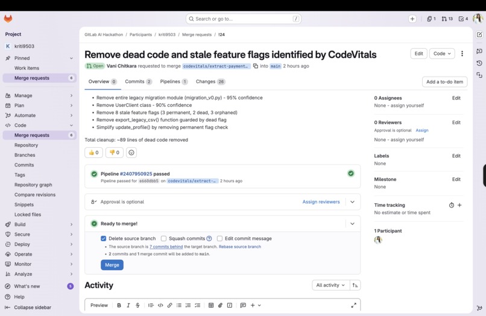The image size is (486, 316).
Task: Open All activity filter dropdown
Action: coord(330,285)
